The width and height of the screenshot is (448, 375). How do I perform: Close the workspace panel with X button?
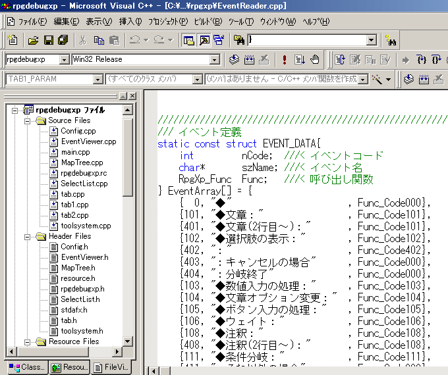[x=132, y=96]
